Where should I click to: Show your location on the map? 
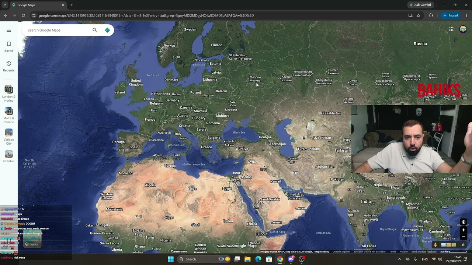click(464, 222)
